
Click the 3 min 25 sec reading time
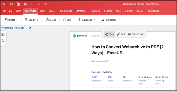coord(145,77)
